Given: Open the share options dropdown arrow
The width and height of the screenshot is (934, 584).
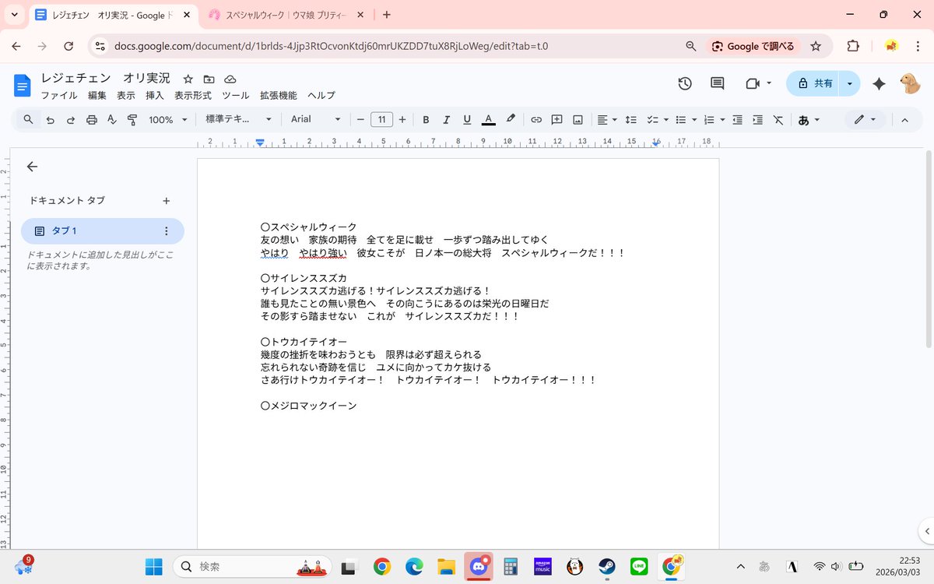Looking at the screenshot, I should pyautogui.click(x=850, y=83).
